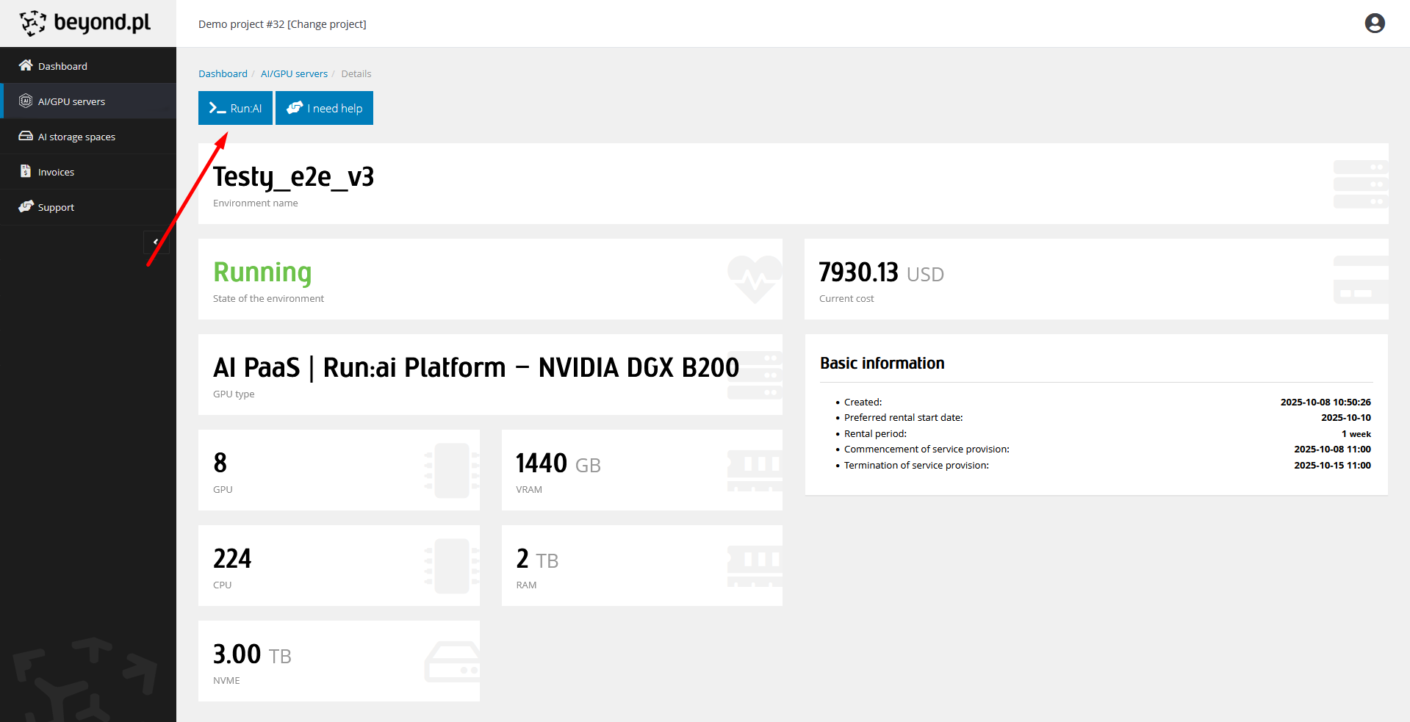The height and width of the screenshot is (722, 1410).
Task: Click the AI storage spaces drive icon
Action: (x=26, y=136)
